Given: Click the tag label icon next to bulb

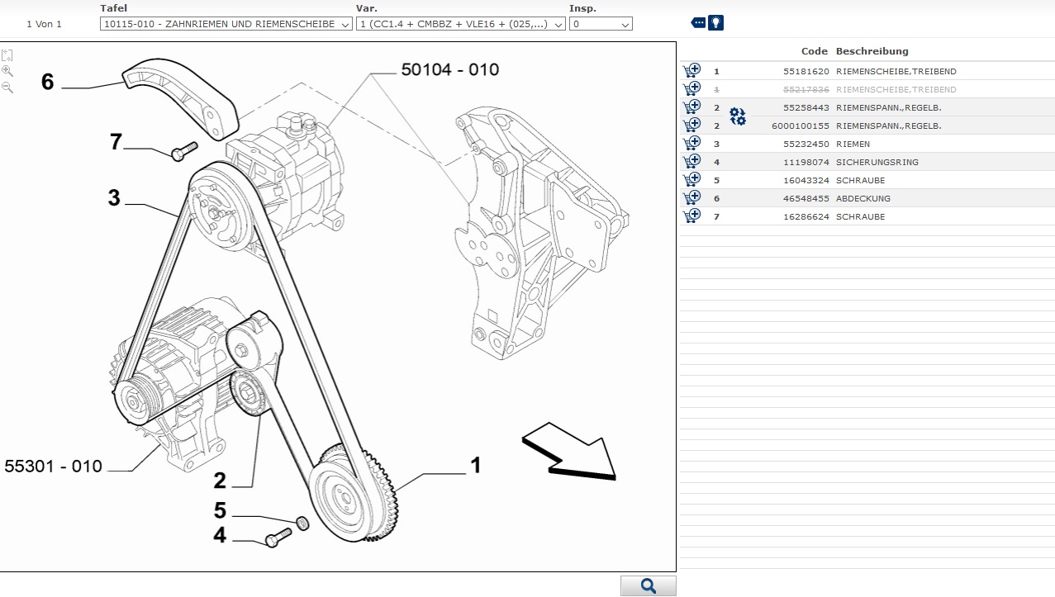Looking at the screenshot, I should click(x=698, y=23).
